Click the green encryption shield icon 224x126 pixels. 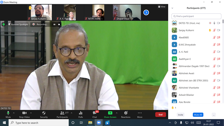4,24
